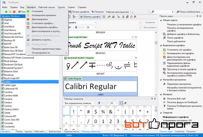
Task: Click Добавить шрифты в Библиотеку icon
Action: [x=164, y=34]
